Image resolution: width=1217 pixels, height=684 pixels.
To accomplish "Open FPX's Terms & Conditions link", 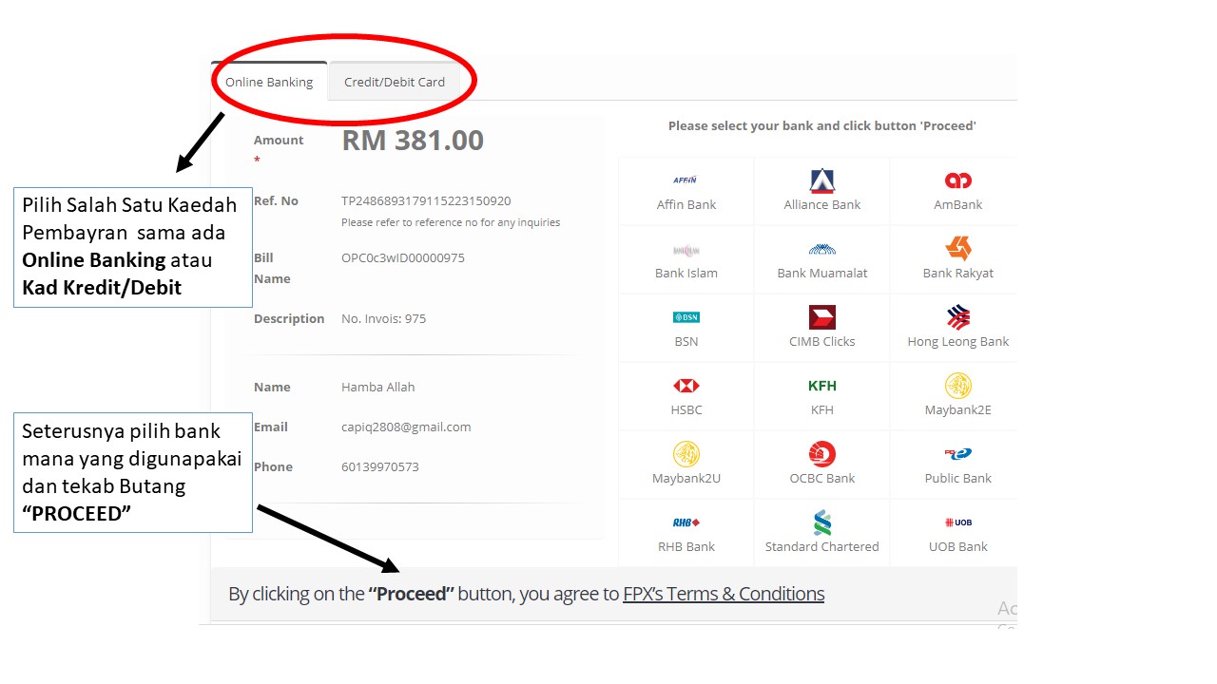I will [724, 594].
